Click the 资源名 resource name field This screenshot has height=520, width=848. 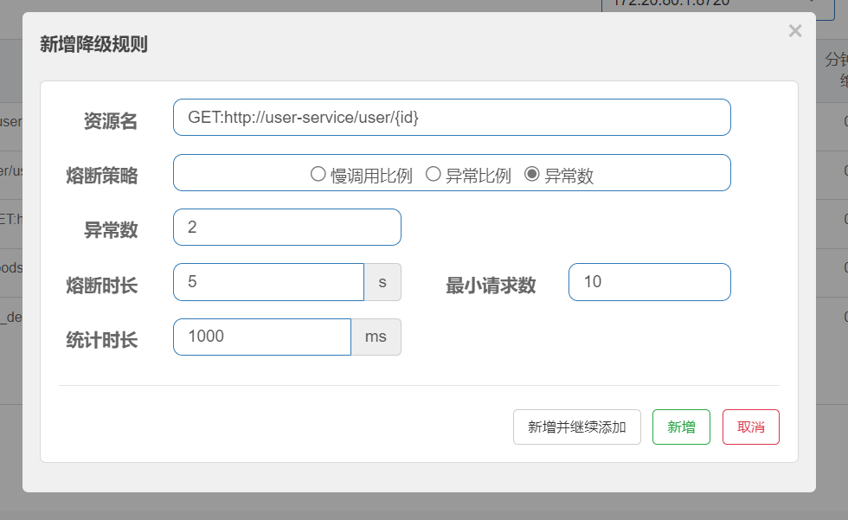(x=452, y=118)
